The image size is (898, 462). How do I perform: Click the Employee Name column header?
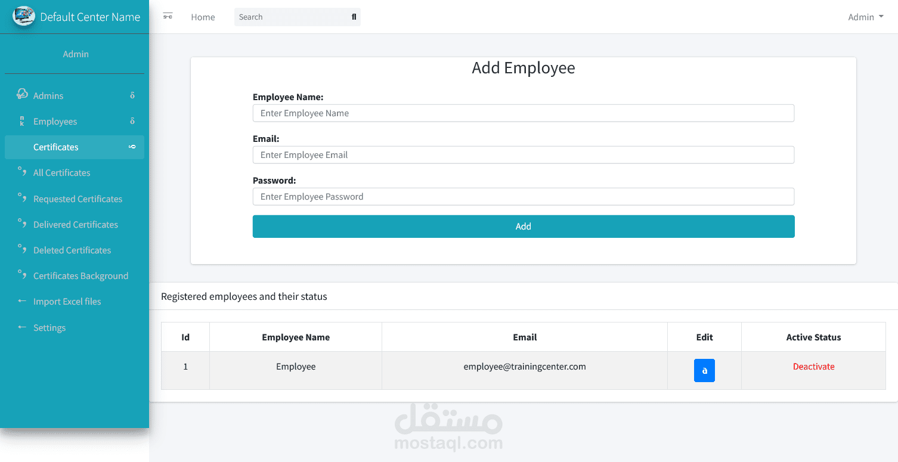coord(296,337)
